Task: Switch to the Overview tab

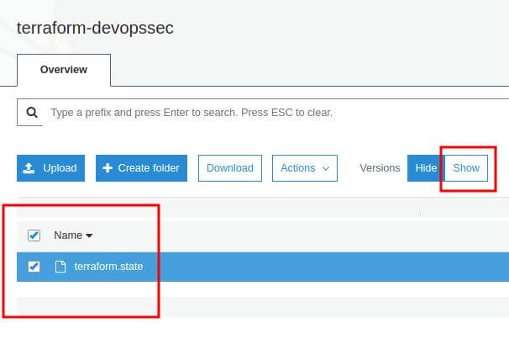Action: pyautogui.click(x=64, y=69)
